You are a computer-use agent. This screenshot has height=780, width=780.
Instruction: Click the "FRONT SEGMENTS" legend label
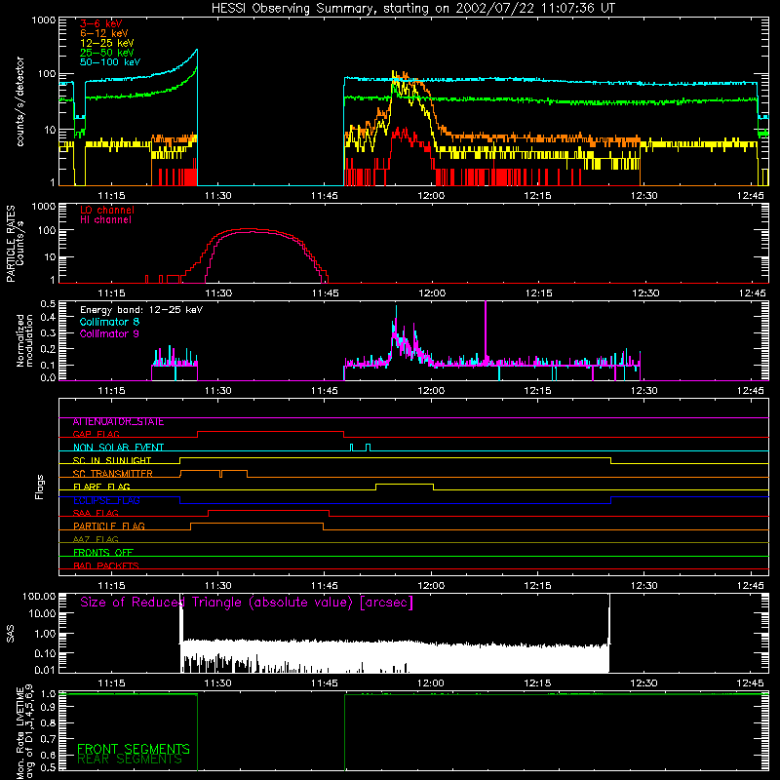point(134,749)
